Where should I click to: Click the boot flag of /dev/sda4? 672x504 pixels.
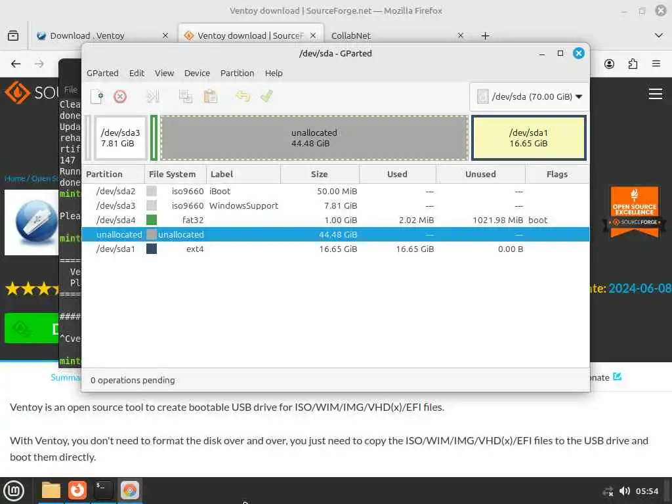(x=538, y=220)
